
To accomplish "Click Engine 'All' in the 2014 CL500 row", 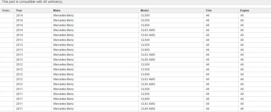I will [x=242, y=15].
